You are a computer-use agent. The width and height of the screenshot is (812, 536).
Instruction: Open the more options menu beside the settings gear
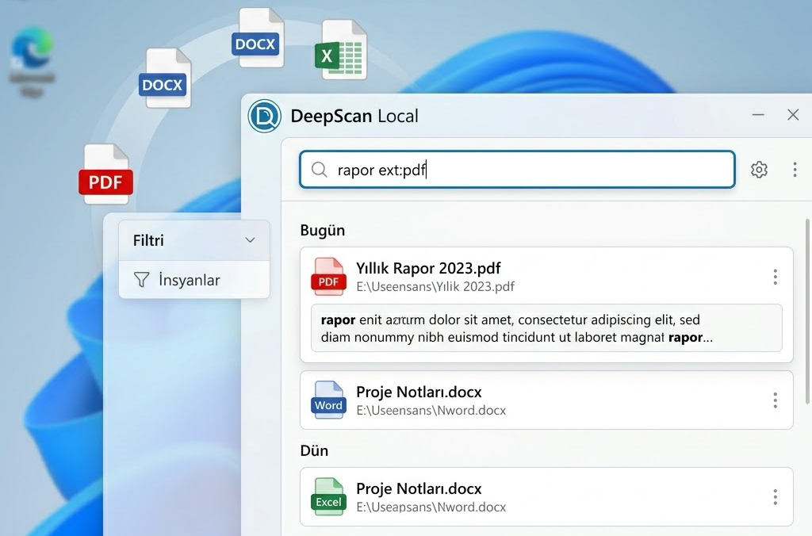pyautogui.click(x=795, y=170)
